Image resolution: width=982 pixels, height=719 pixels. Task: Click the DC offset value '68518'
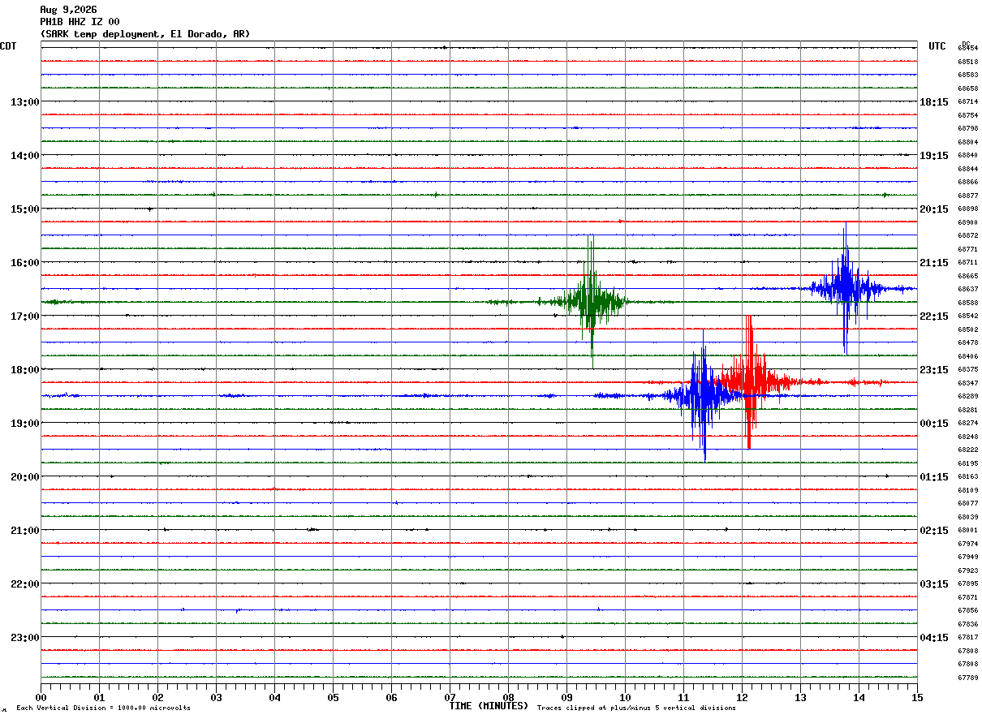point(967,62)
